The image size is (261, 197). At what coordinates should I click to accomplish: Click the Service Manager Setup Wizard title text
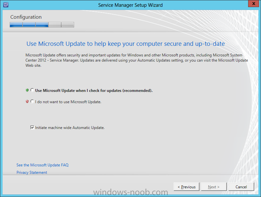130,5
